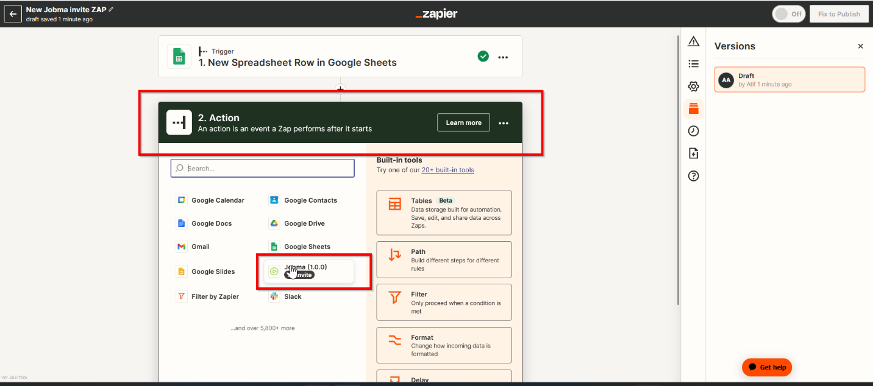873x386 pixels.
Task: Click the Zapier logo
Action: click(x=436, y=14)
